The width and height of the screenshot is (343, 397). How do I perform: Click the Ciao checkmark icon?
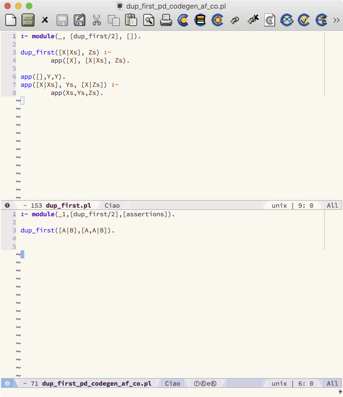click(x=304, y=20)
